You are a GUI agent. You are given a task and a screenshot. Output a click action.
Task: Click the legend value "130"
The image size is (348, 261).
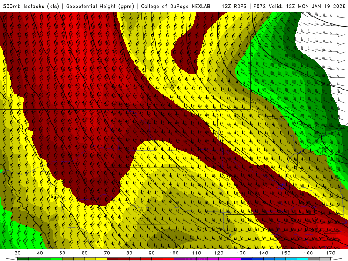[241, 253]
